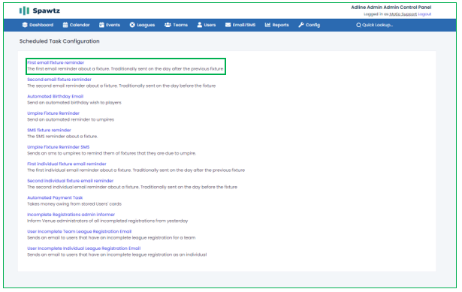Click the Config wrench icon

coord(301,25)
